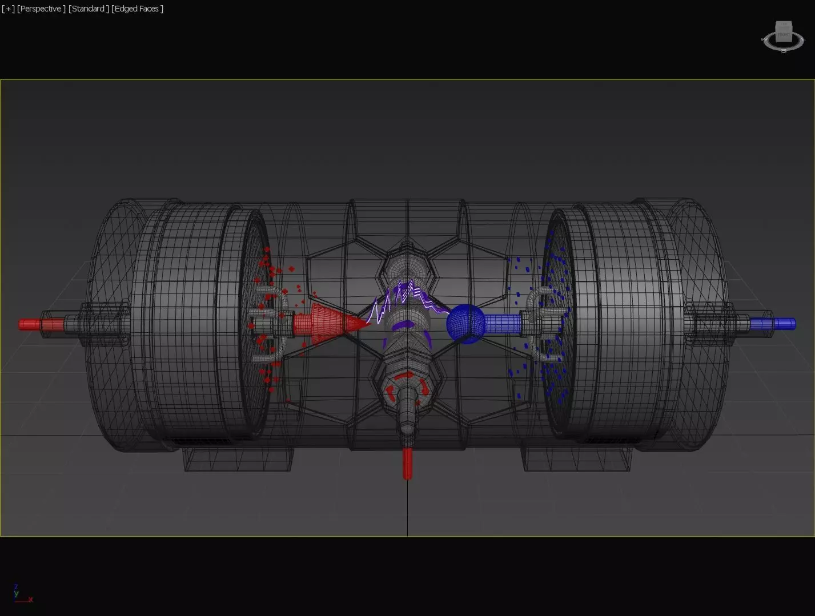815x616 pixels.
Task: Open the Perspective view label menu
Action: (x=41, y=9)
